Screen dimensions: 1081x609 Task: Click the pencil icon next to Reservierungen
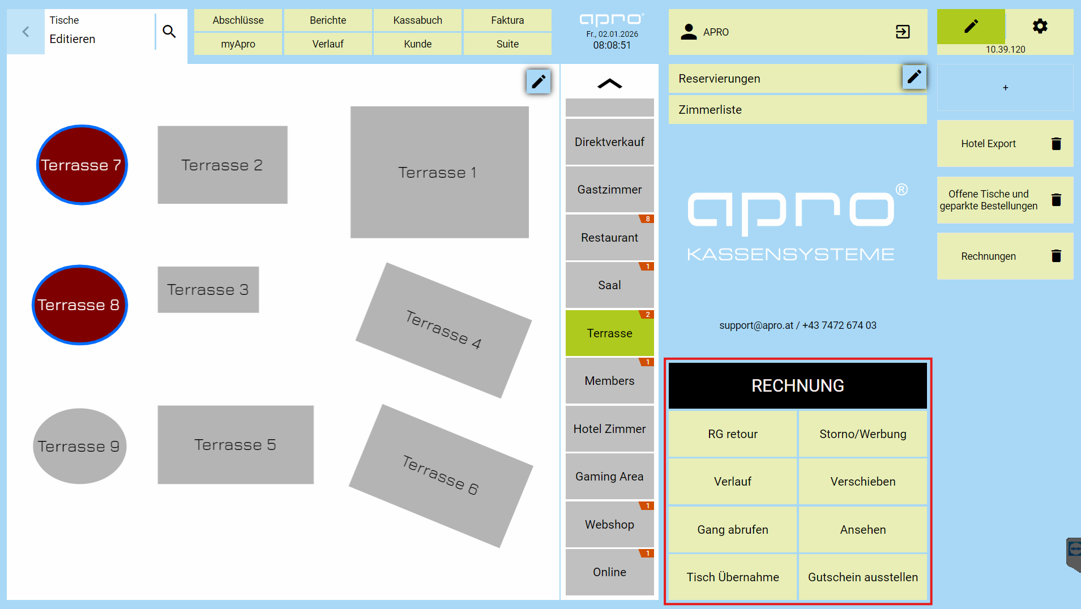tap(914, 76)
